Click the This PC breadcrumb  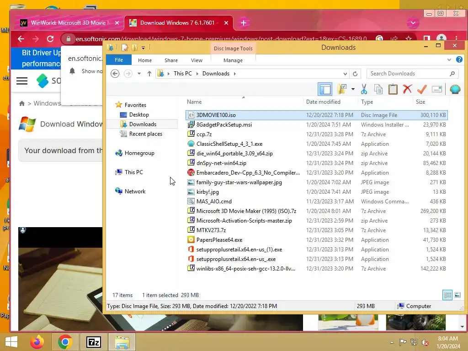click(x=183, y=74)
